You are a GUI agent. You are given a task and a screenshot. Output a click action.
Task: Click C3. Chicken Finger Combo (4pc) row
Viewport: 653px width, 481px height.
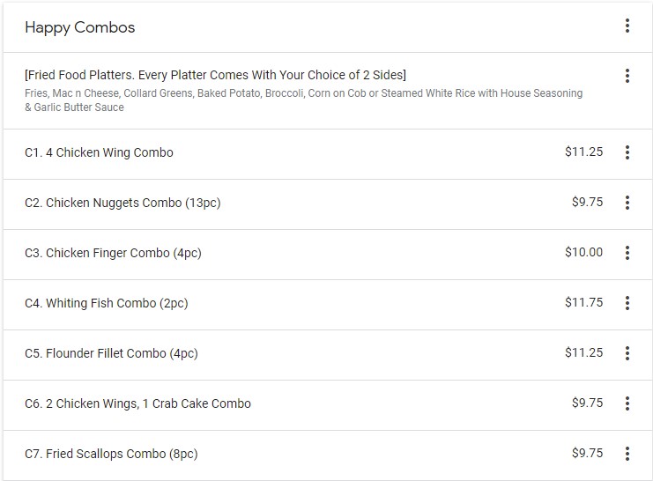pos(113,253)
